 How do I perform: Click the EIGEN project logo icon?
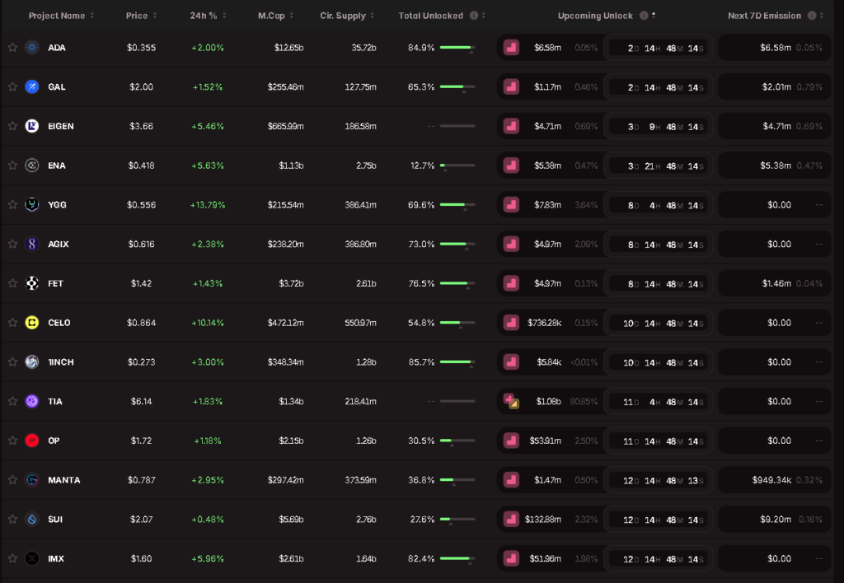31,126
